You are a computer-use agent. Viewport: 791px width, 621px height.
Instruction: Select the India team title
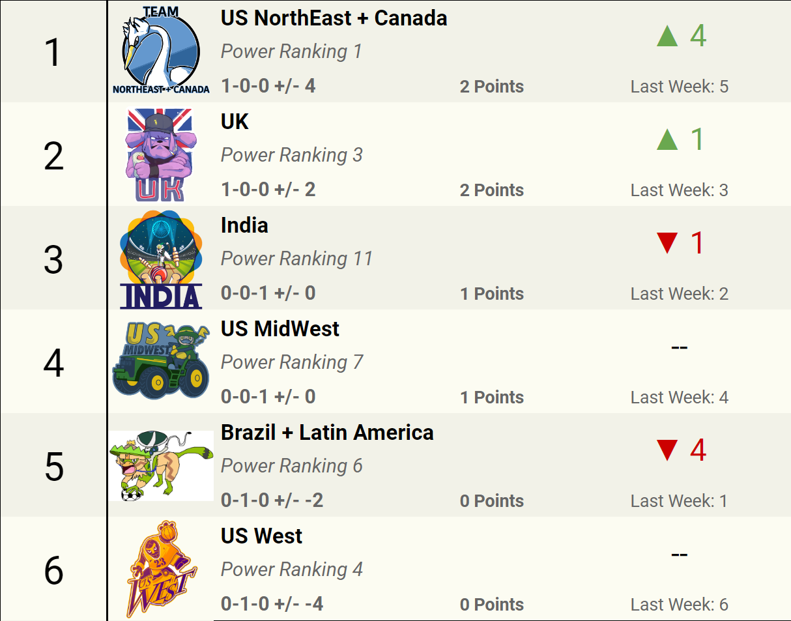pos(244,225)
